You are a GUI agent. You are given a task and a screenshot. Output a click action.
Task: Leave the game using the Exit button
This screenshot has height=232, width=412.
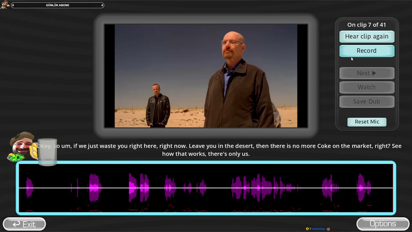(24, 224)
